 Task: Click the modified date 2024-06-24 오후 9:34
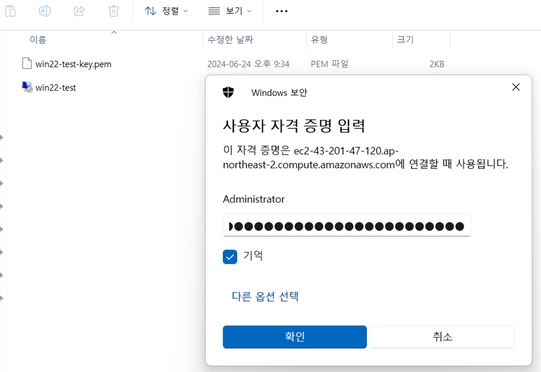pyautogui.click(x=248, y=64)
